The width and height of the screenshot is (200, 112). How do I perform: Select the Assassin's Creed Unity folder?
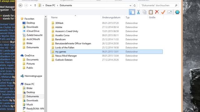[x=67, y=31]
